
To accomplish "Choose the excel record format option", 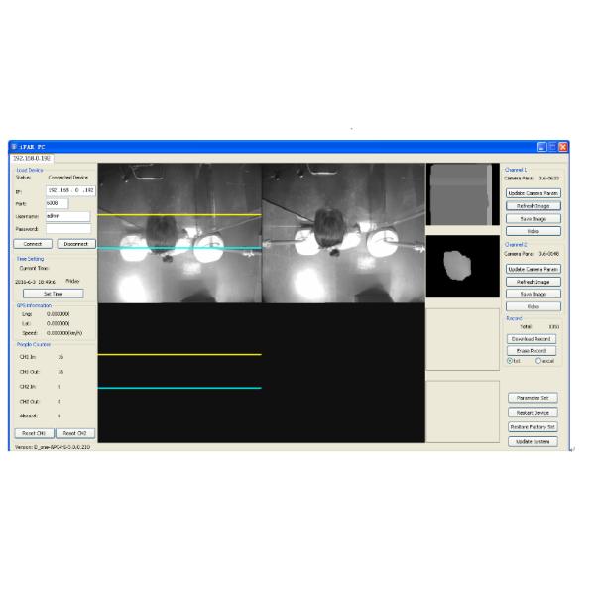I will point(538,360).
